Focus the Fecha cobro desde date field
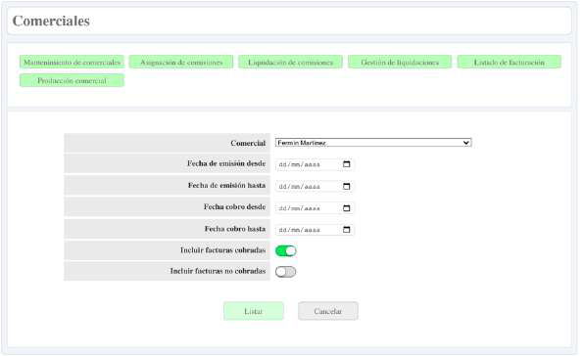The width and height of the screenshot is (584, 356). tap(315, 208)
